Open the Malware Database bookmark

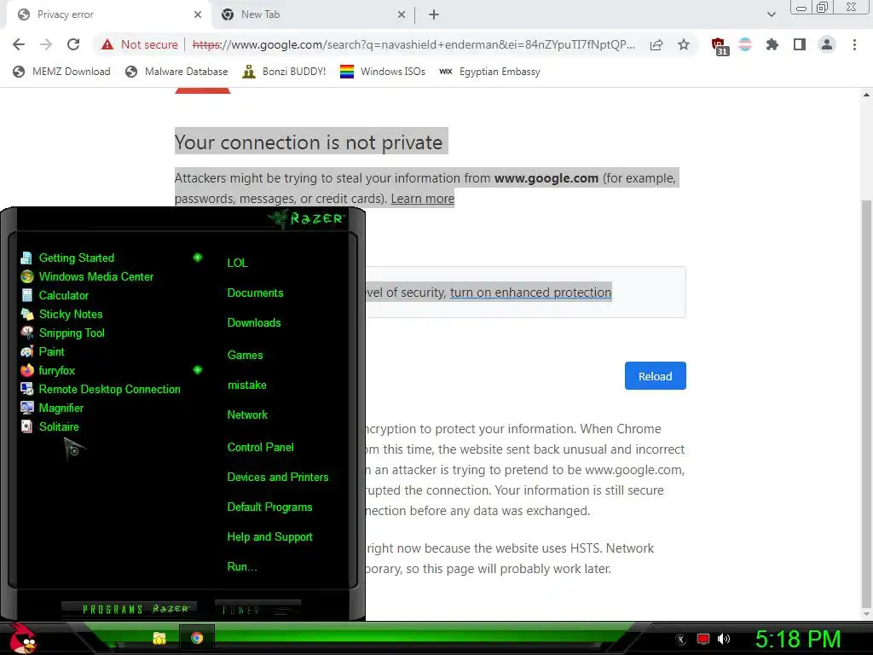click(176, 72)
